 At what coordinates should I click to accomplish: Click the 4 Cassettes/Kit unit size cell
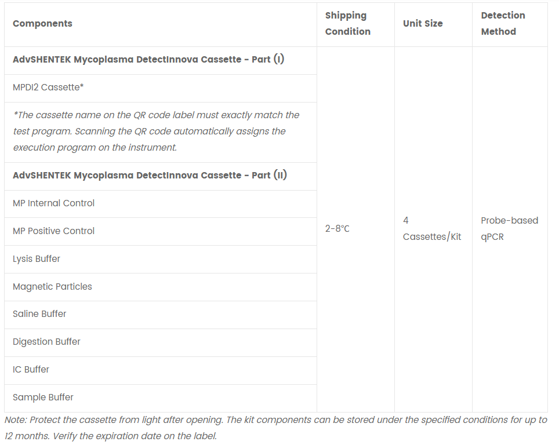coord(432,229)
